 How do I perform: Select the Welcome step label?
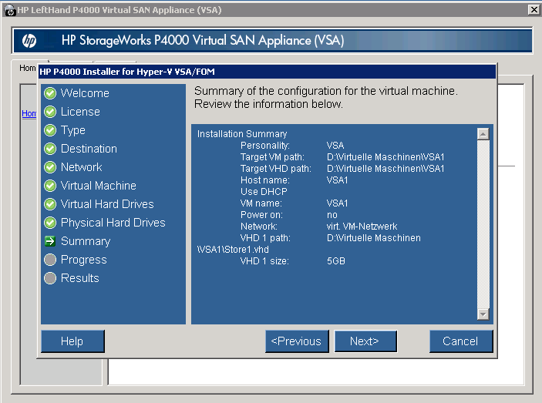click(x=85, y=93)
